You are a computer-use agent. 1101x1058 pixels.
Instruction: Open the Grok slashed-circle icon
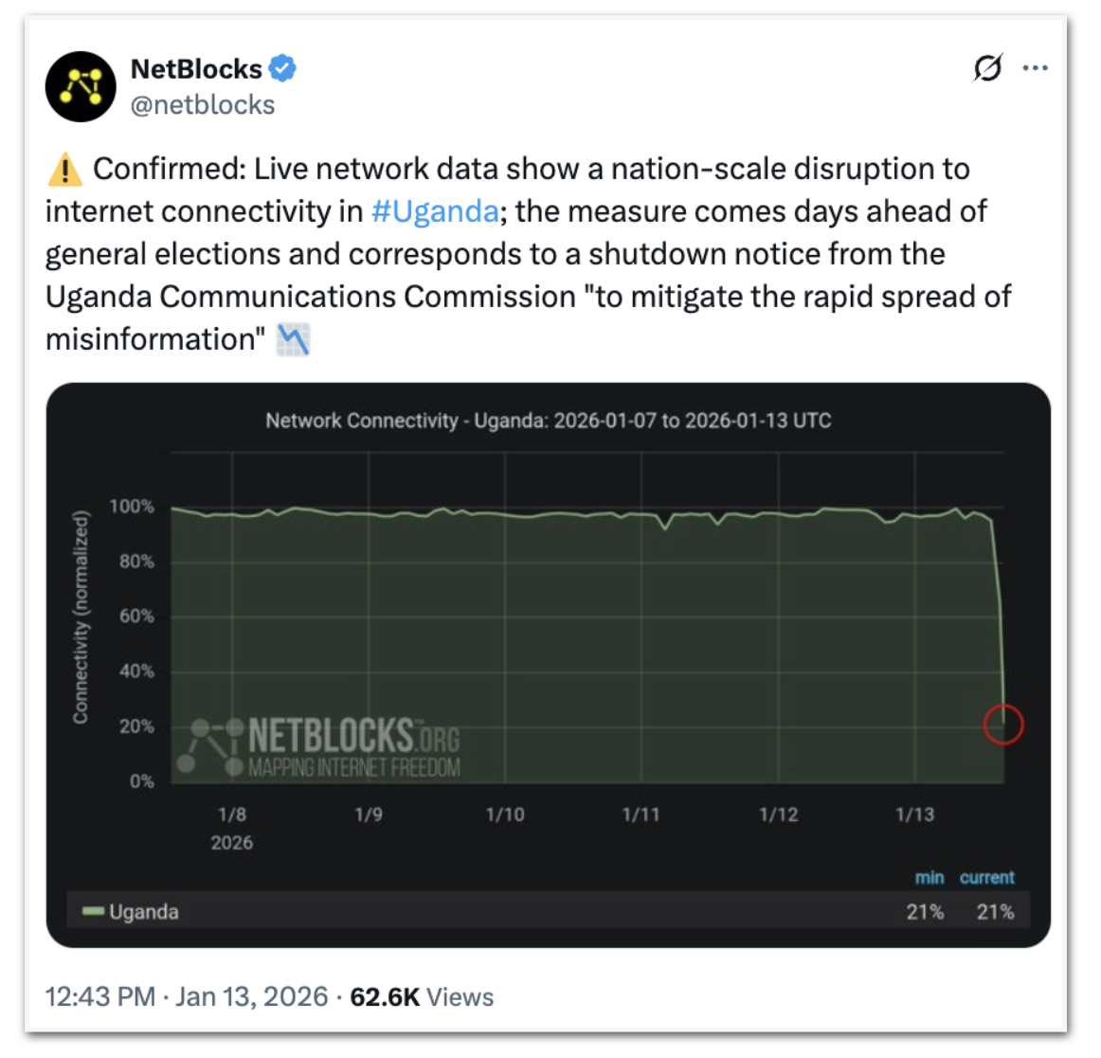(987, 68)
